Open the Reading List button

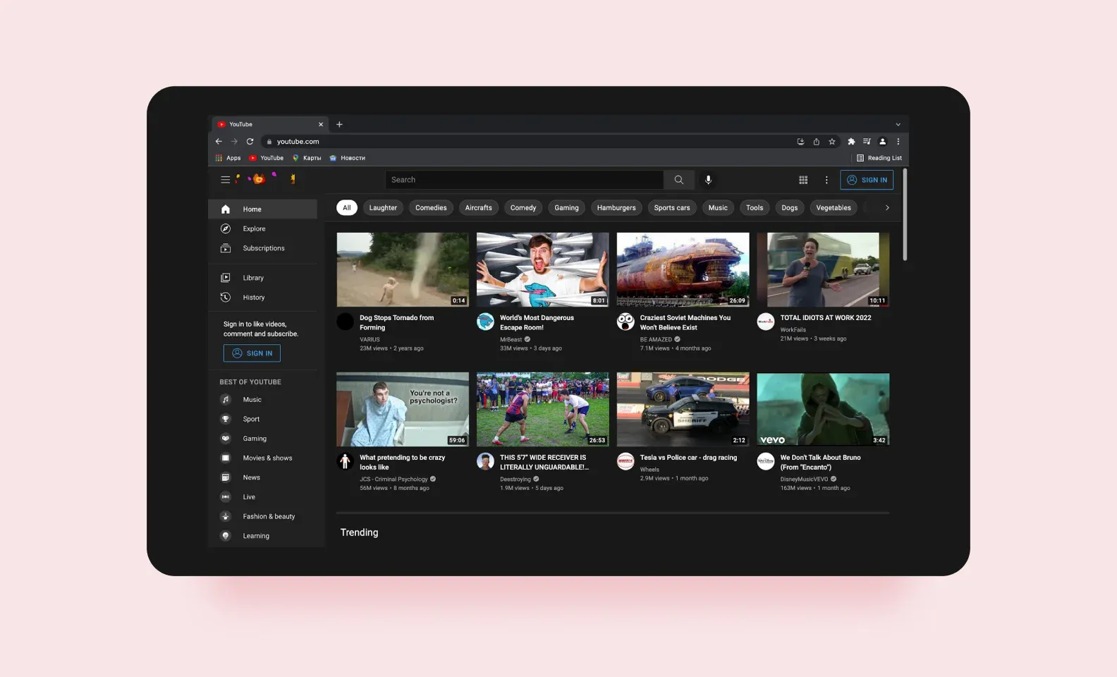click(x=879, y=158)
